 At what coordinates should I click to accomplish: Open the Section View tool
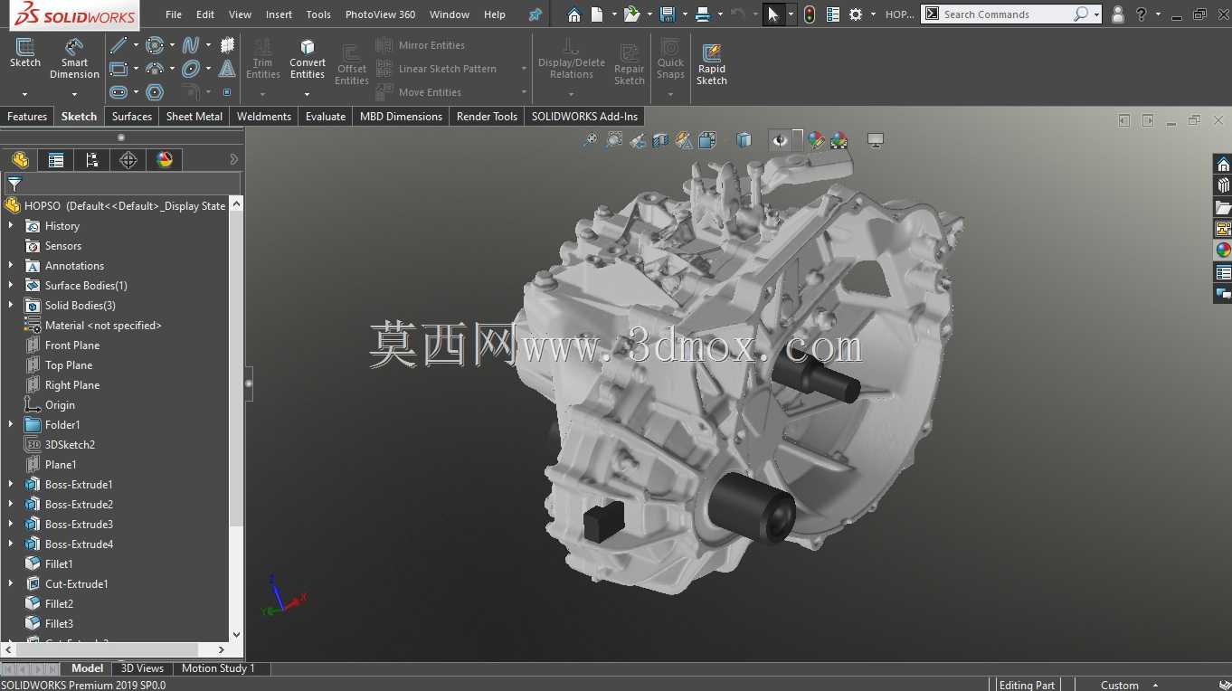(661, 140)
